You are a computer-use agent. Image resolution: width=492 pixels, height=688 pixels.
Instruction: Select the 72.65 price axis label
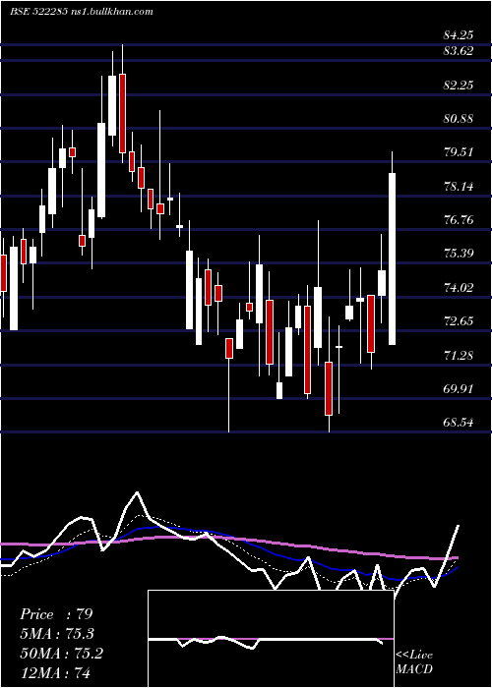coord(459,321)
